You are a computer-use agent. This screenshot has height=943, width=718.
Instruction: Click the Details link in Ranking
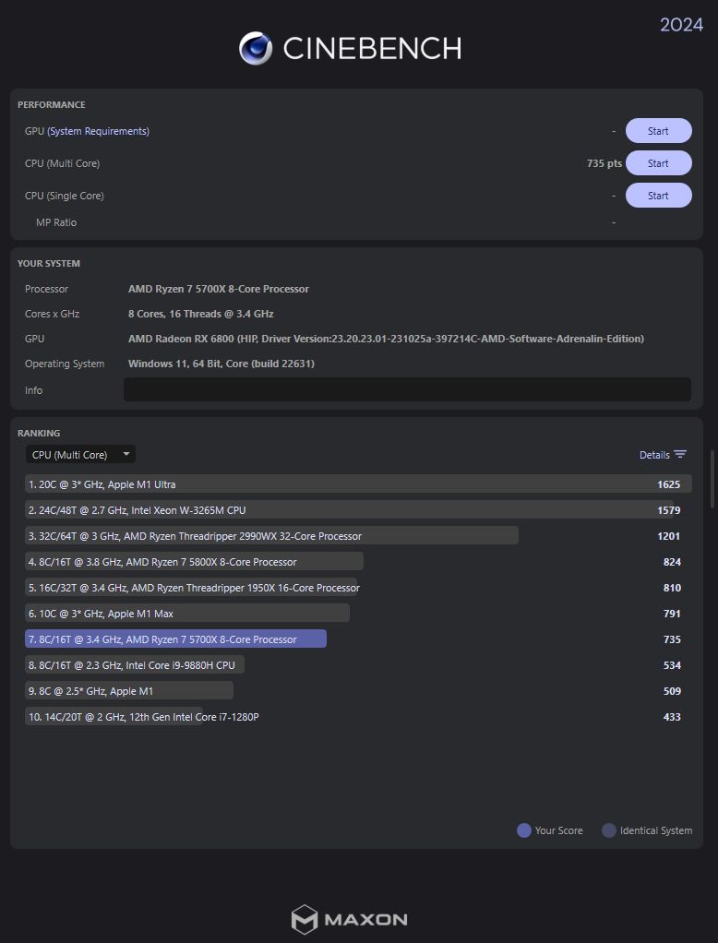click(654, 455)
